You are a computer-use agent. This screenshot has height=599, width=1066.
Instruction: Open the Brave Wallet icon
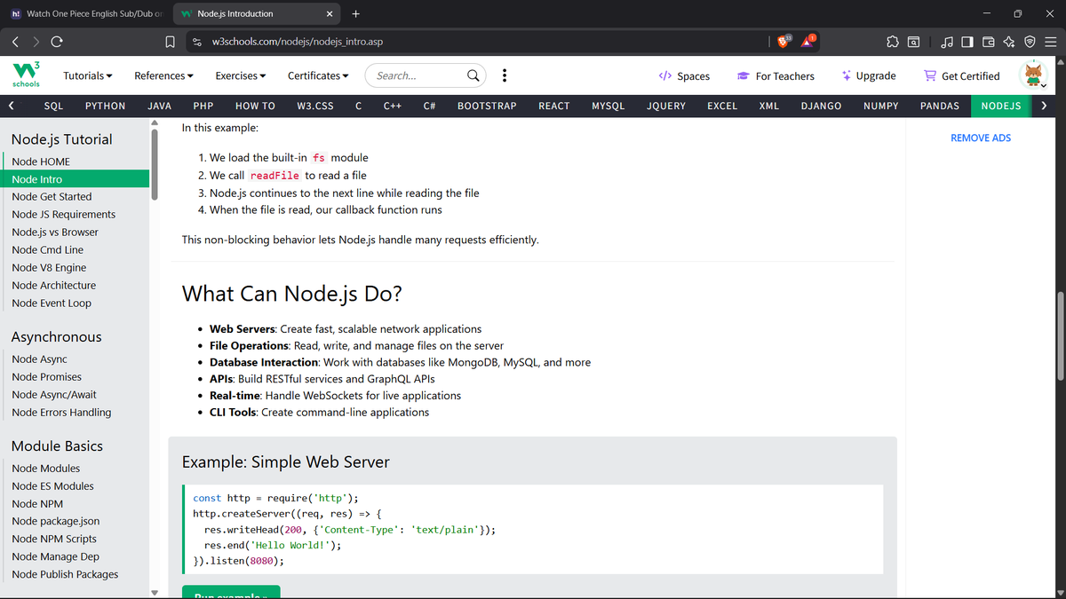pyautogui.click(x=988, y=42)
